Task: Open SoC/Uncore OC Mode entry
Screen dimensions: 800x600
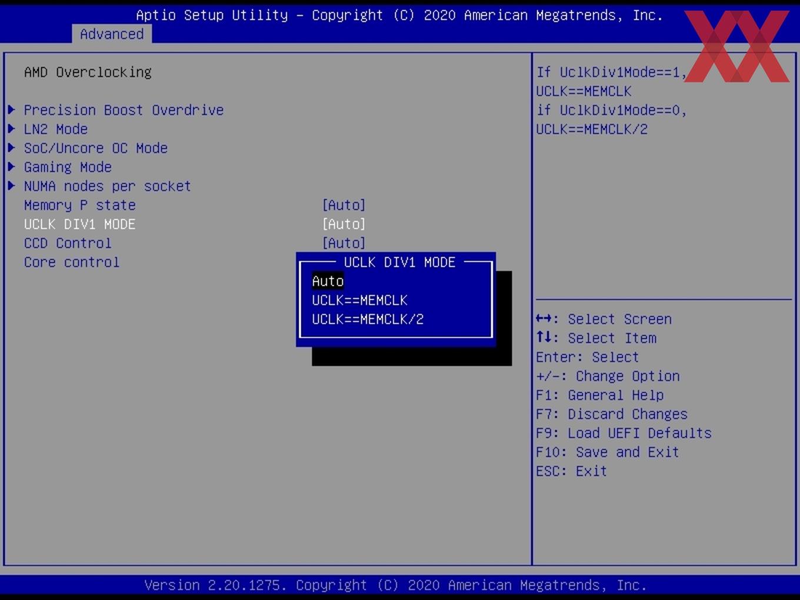Action: pos(96,148)
